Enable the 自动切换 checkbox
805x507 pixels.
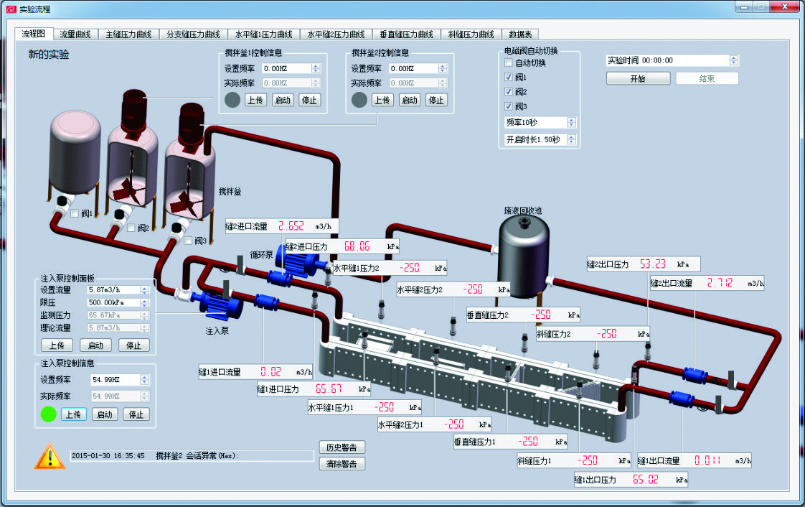click(x=509, y=63)
